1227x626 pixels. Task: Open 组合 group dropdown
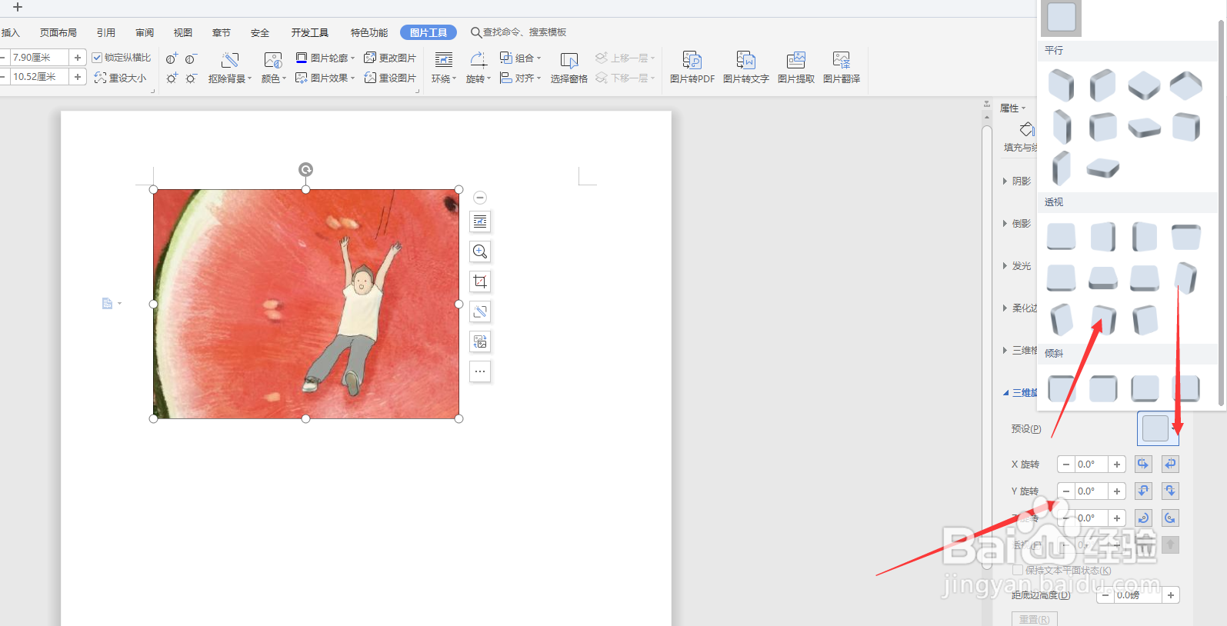[521, 58]
